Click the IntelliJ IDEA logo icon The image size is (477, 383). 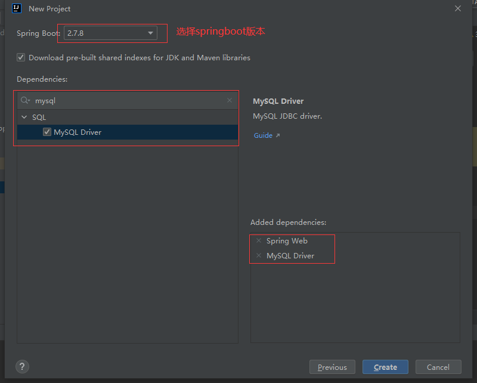point(17,8)
